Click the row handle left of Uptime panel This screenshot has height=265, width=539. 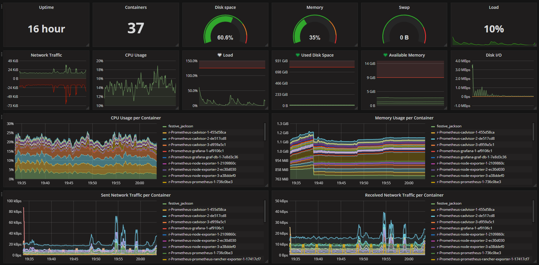click(2, 6)
